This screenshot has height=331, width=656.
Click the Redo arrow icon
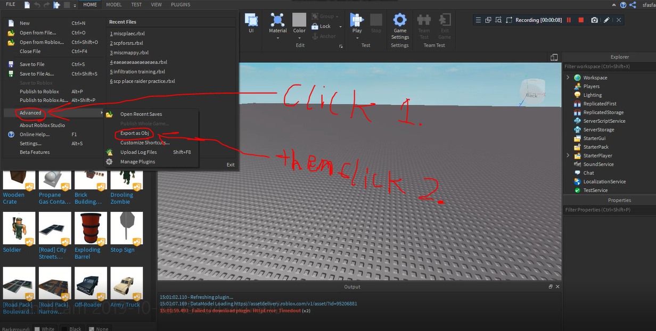(46, 5)
